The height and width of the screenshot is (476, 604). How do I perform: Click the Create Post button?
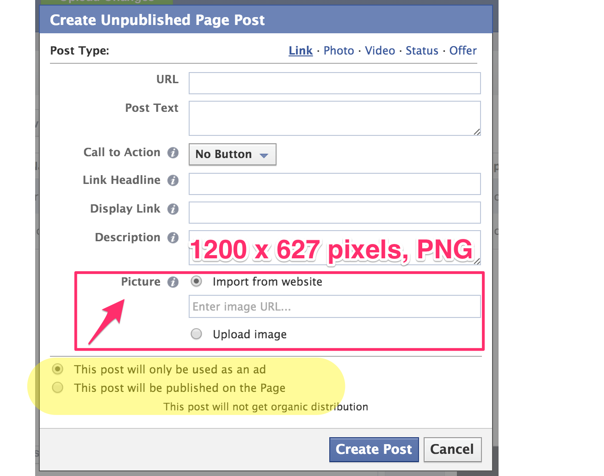click(x=374, y=450)
